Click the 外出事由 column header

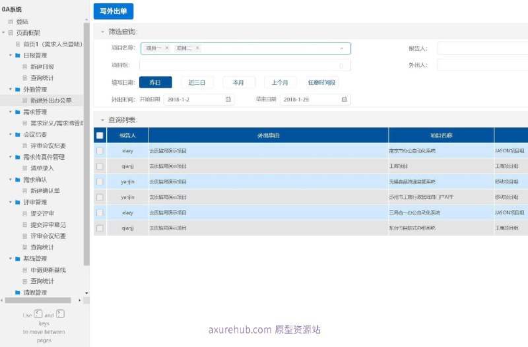(x=269, y=136)
